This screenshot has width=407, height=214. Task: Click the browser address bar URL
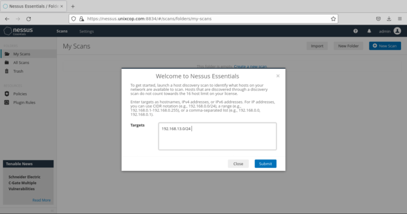point(149,19)
